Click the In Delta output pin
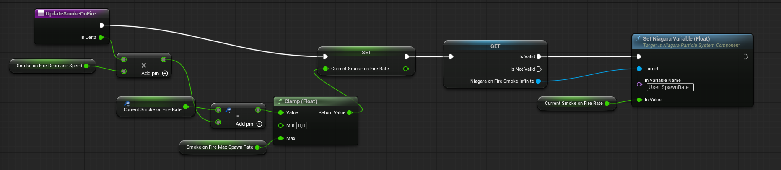Image resolution: width=781 pixels, height=170 pixels. 101,37
